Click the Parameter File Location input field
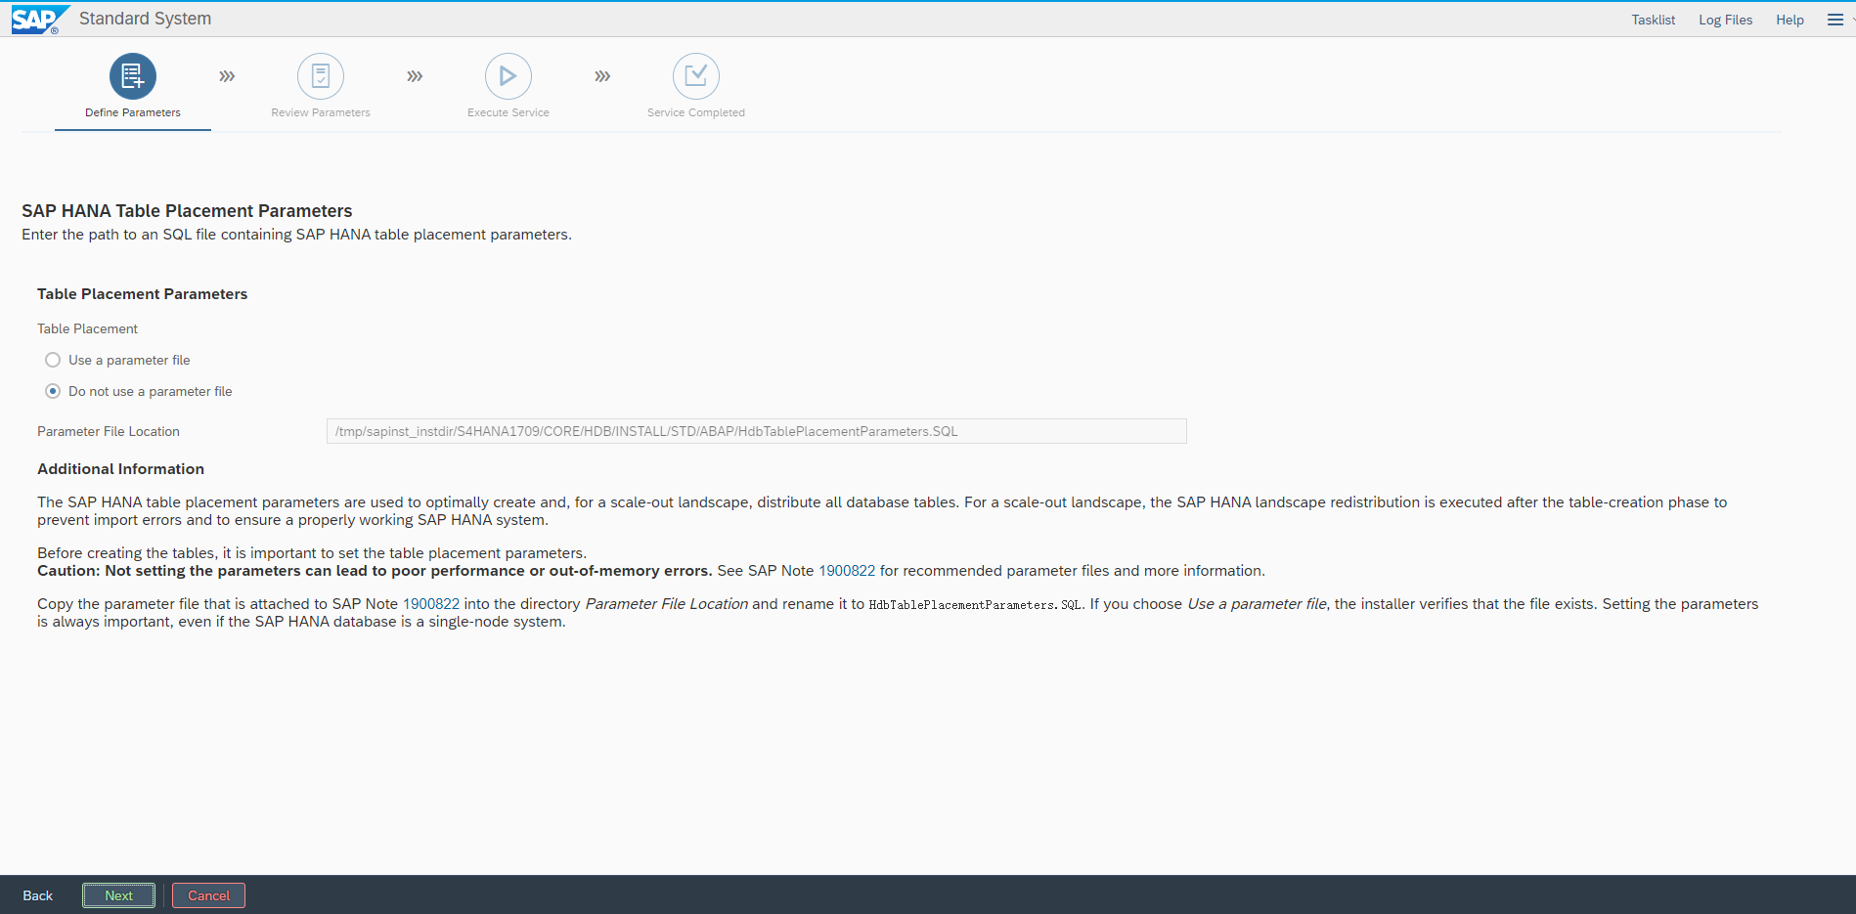Screen dimensions: 1856x914 coord(756,431)
